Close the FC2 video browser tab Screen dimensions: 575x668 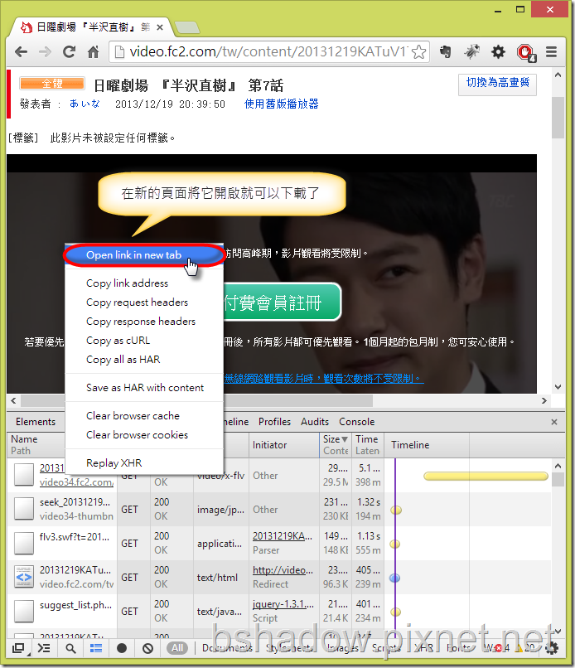click(x=160, y=27)
